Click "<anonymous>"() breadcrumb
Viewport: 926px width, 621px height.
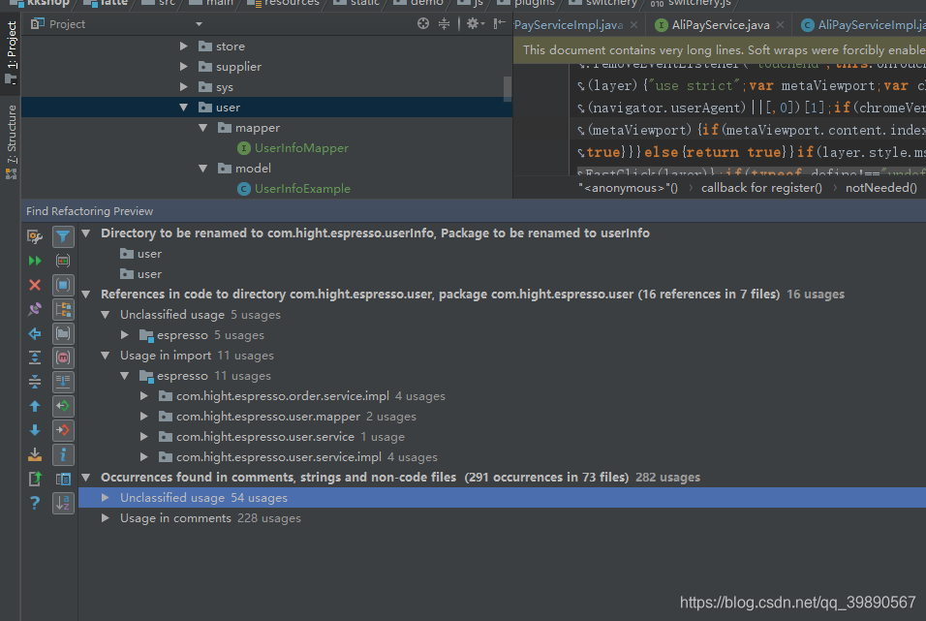(628, 188)
